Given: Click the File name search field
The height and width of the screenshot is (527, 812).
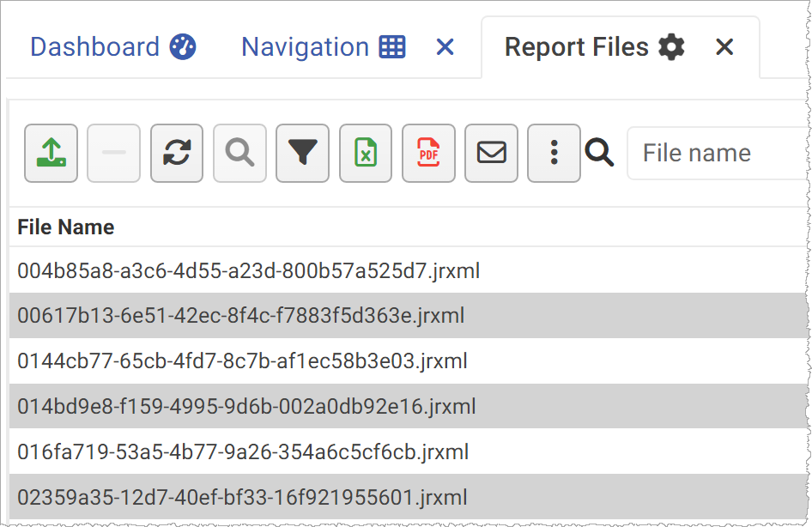Looking at the screenshot, I should click(718, 154).
